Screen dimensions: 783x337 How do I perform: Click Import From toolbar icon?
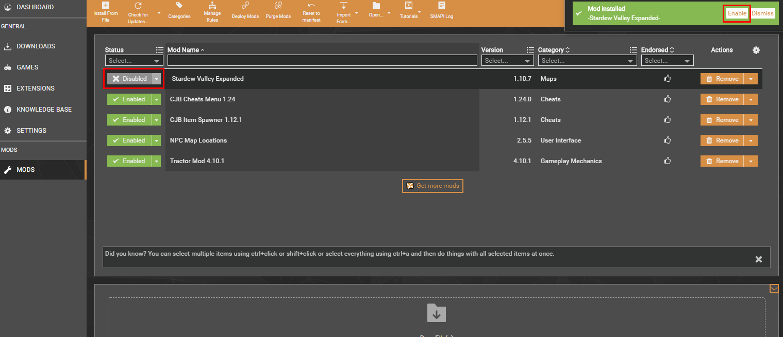(343, 5)
